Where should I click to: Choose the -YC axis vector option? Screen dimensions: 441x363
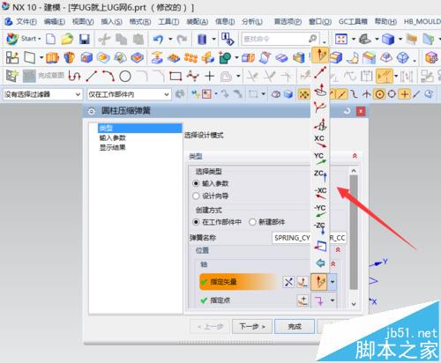[x=320, y=211]
